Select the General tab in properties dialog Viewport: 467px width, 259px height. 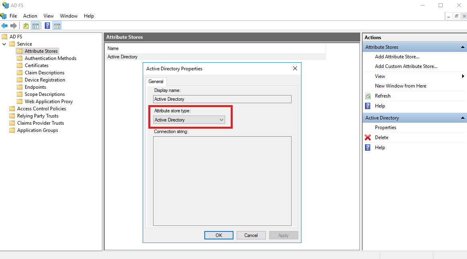(156, 82)
